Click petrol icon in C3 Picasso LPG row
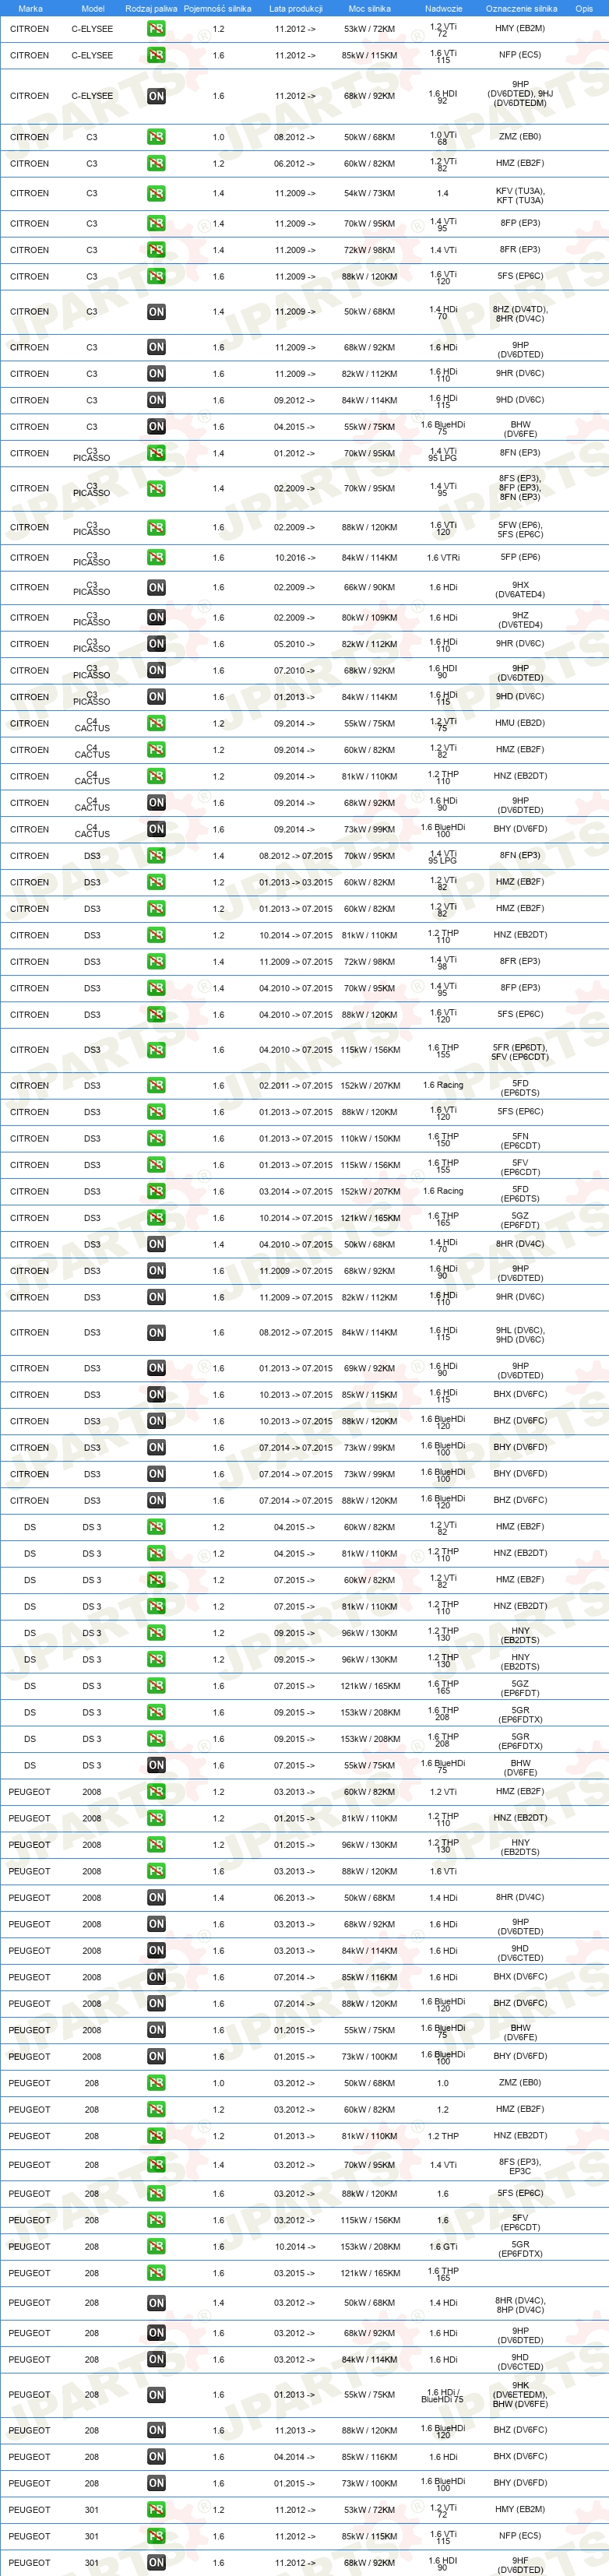The height and width of the screenshot is (2576, 609). point(156,453)
